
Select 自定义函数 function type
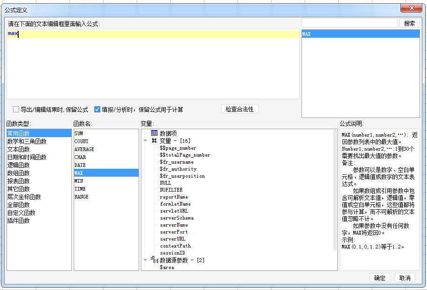[39, 213]
